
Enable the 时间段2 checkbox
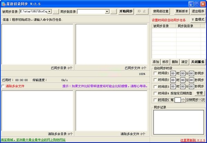(155, 80)
